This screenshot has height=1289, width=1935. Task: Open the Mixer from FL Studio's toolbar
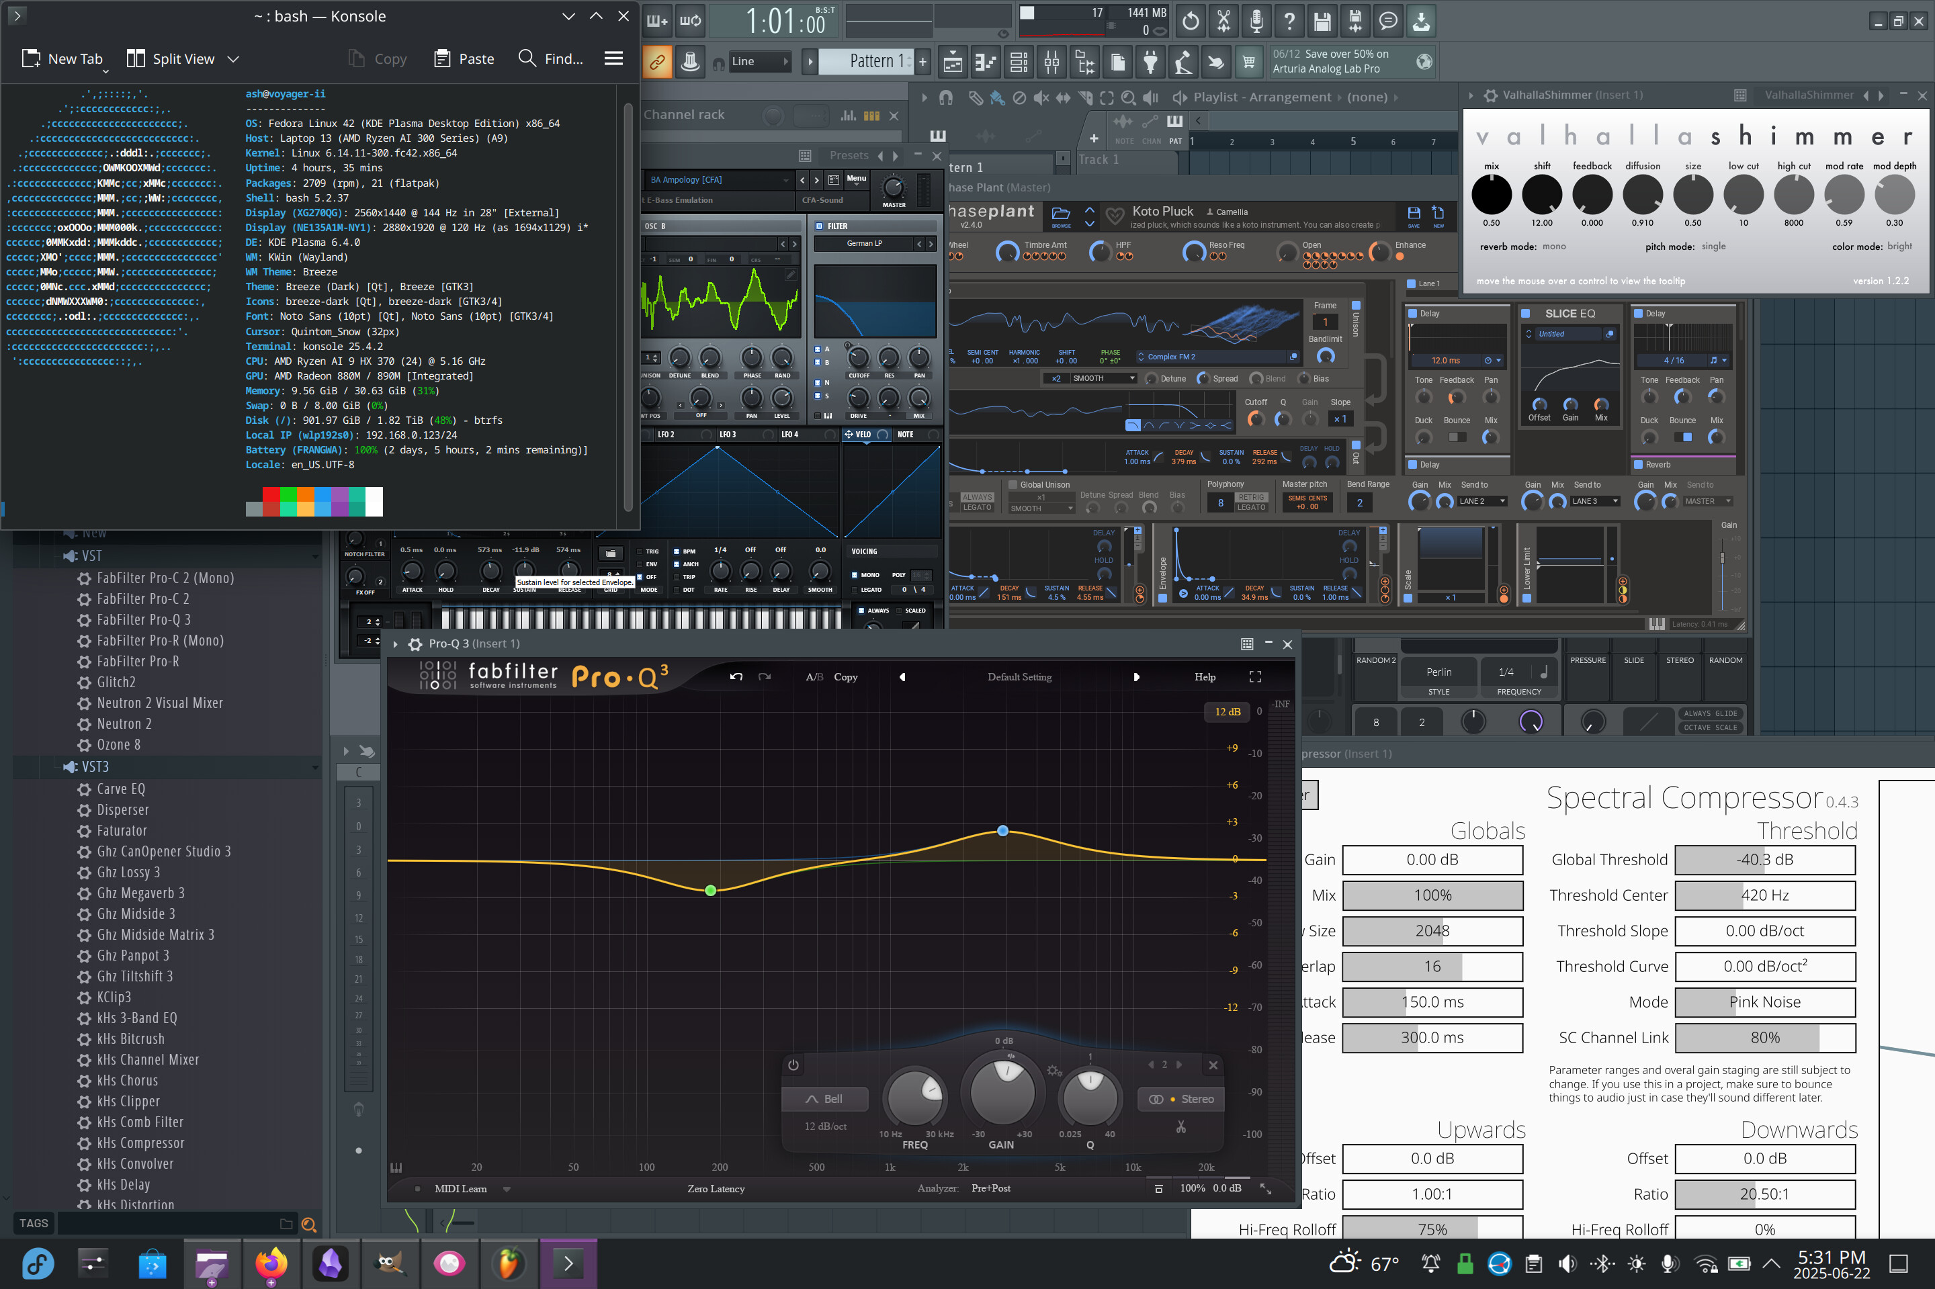[x=1053, y=62]
